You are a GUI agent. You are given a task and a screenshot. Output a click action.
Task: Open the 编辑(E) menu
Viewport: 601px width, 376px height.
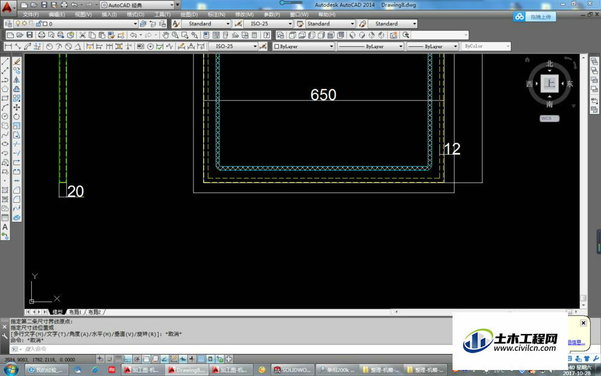[x=56, y=14]
